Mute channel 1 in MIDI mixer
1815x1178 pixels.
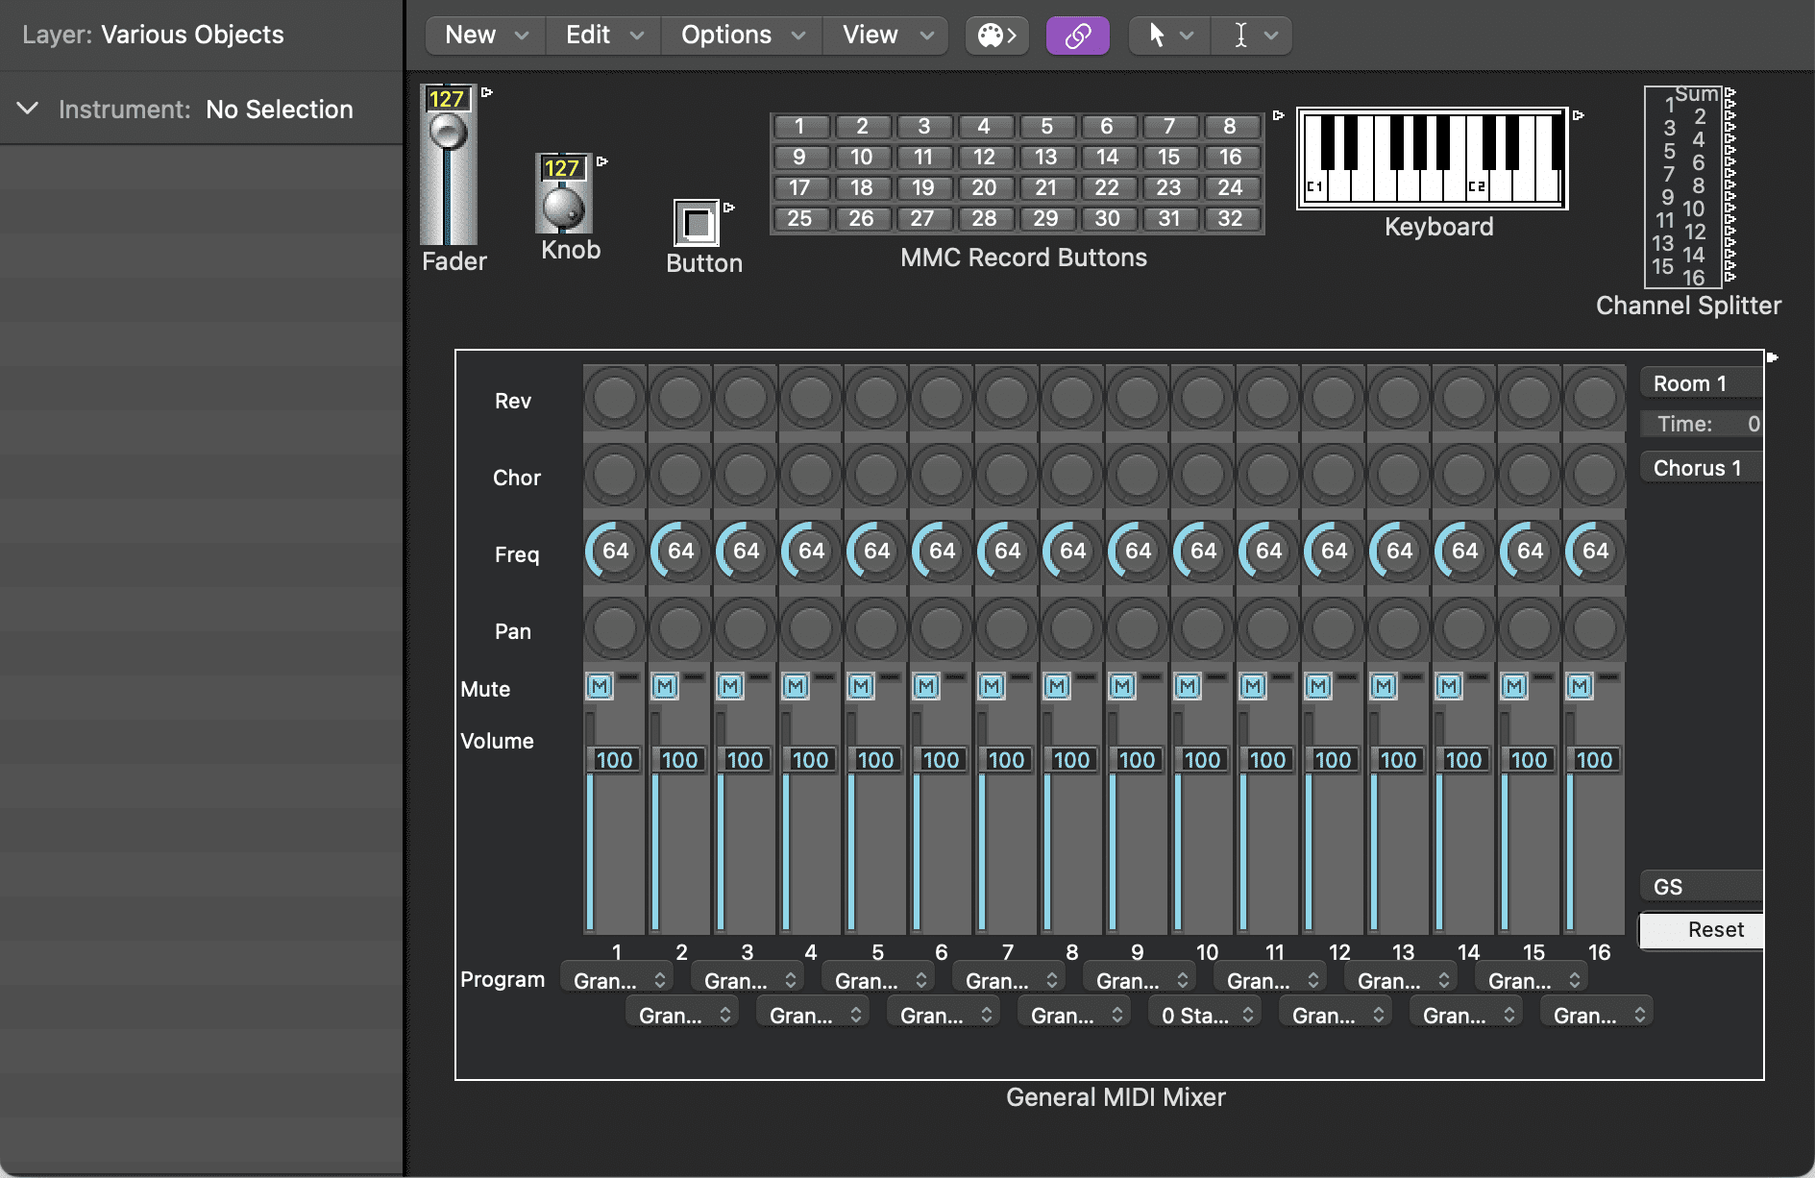[600, 686]
